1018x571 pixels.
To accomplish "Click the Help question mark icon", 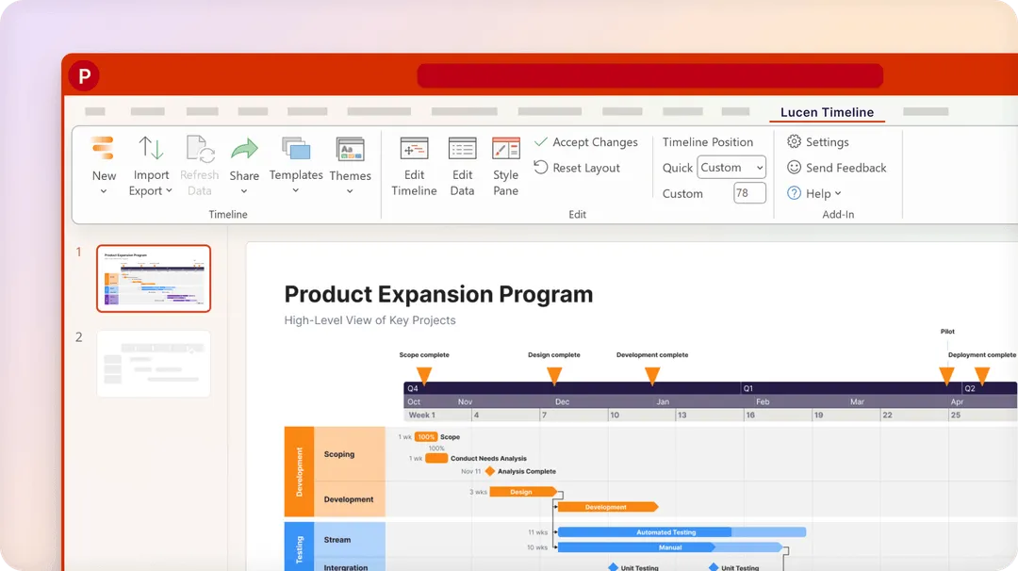I will (x=794, y=193).
